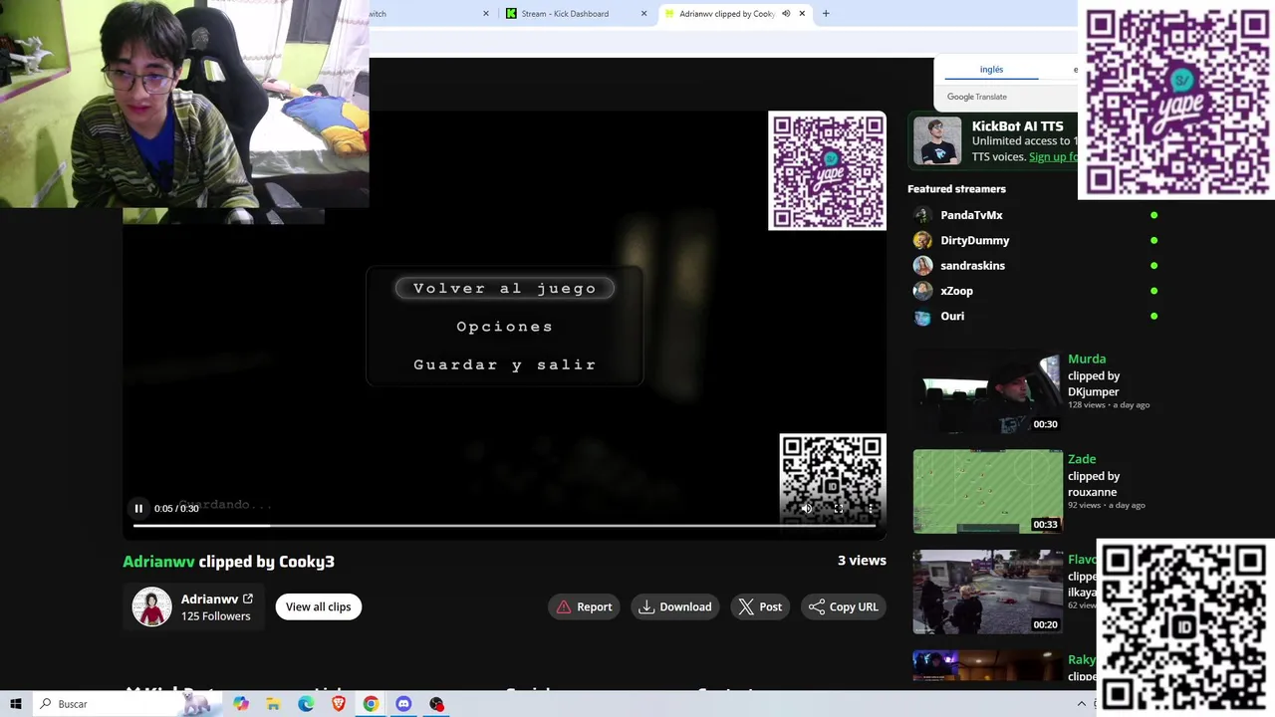Open Adrianwv link in the clip title
This screenshot has width=1275, height=717.
[x=158, y=562]
